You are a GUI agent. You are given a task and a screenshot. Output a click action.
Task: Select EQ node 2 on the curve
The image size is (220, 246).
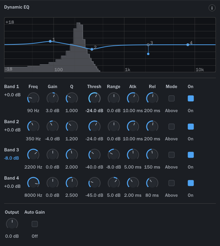pyautogui.click(x=92, y=49)
